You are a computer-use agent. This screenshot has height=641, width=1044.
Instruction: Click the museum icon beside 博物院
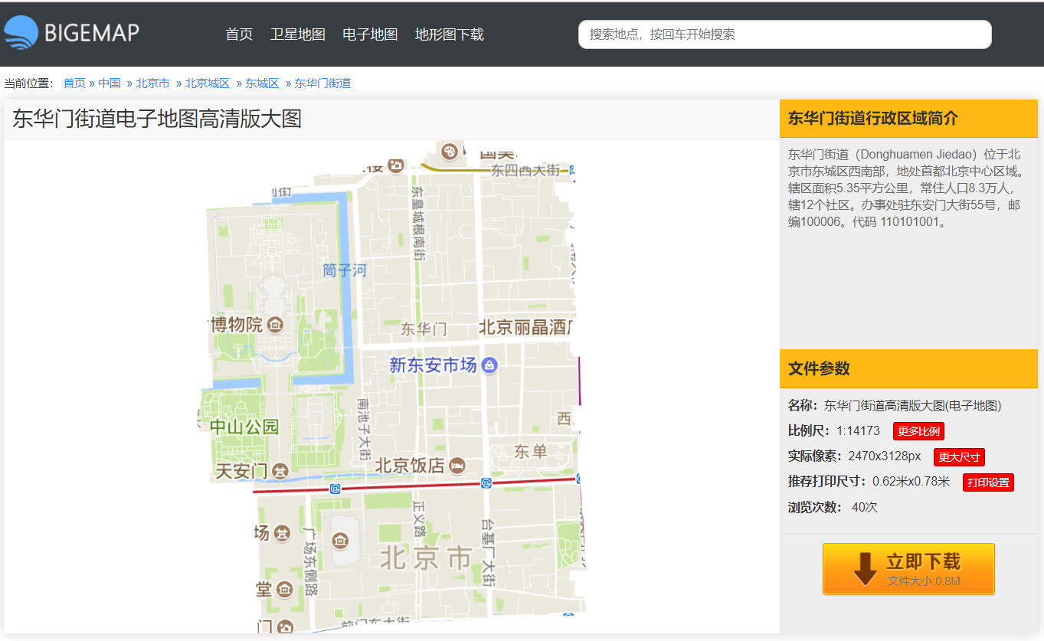point(274,325)
